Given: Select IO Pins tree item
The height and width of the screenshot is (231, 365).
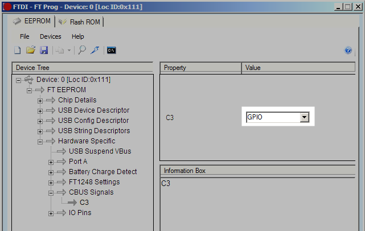Looking at the screenshot, I should (80, 213).
